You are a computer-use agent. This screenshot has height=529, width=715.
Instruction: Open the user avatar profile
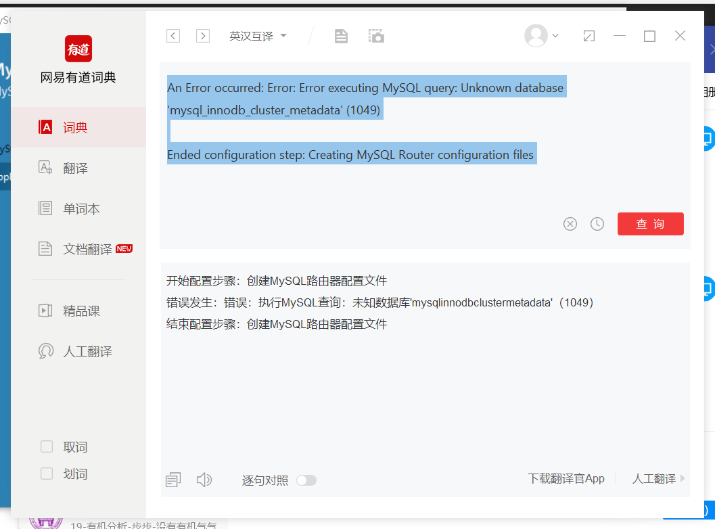[x=536, y=36]
